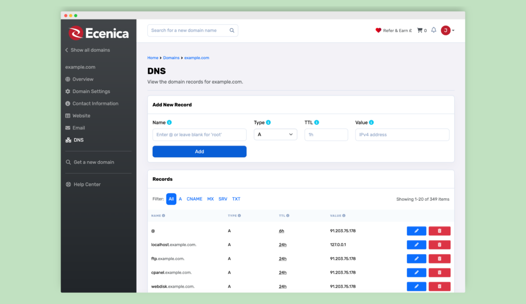Open Overview in sidebar

point(80,79)
